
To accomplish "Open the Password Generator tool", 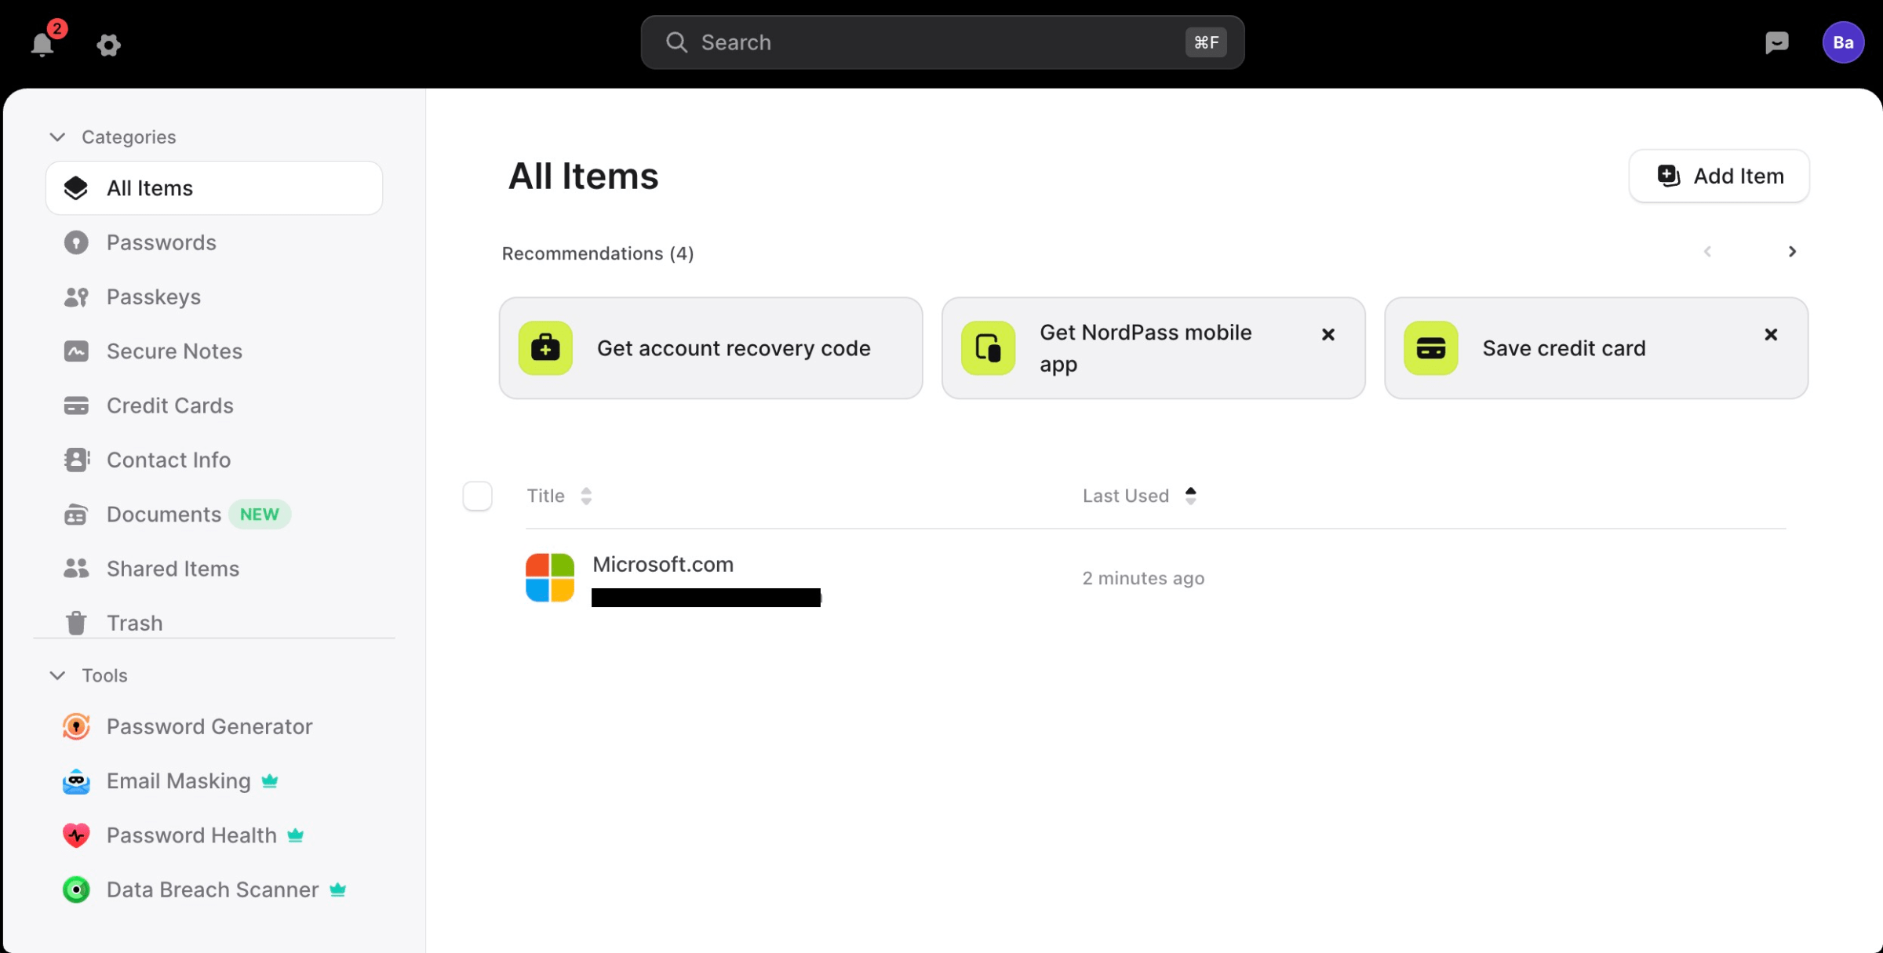I will (209, 726).
